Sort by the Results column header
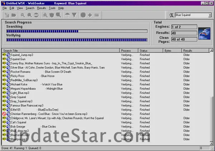The image size is (215, 151). pos(195,50)
